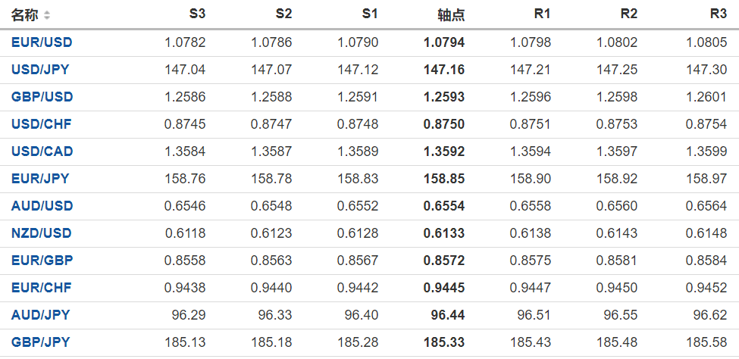Click the USD/CAD pair link
Viewport: 739px width, 359px height.
pos(42,151)
